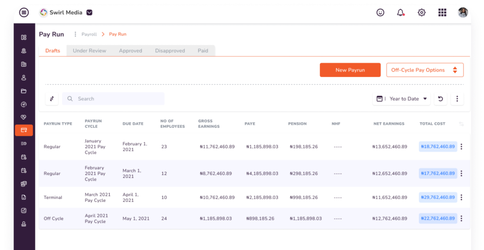Open the apps grid launcher
484x250 pixels.
[x=442, y=13]
